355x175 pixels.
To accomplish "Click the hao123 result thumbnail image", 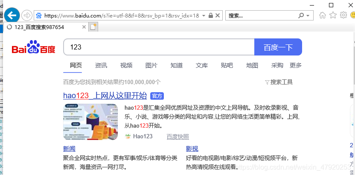I will [90, 122].
